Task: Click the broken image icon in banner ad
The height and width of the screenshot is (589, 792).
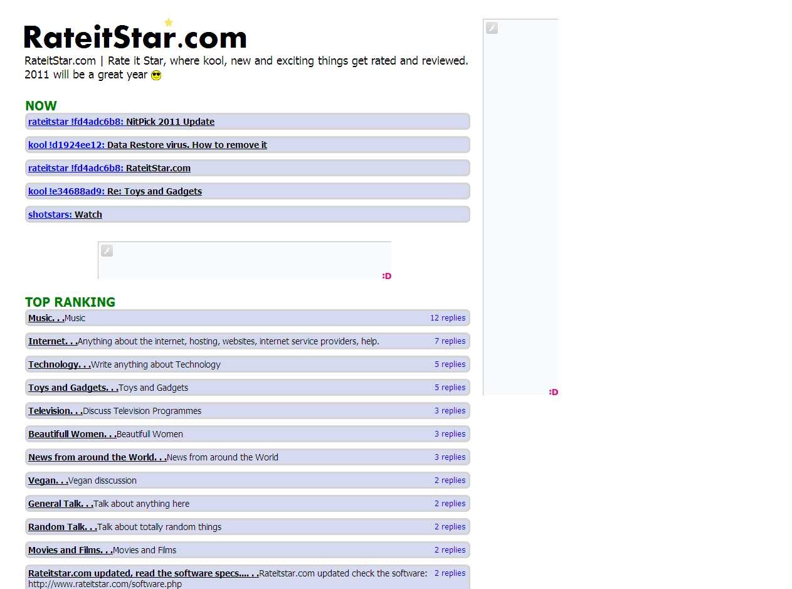Action: point(107,251)
